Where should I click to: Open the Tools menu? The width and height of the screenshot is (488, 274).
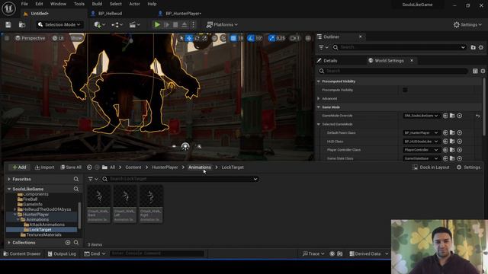tap(79, 4)
